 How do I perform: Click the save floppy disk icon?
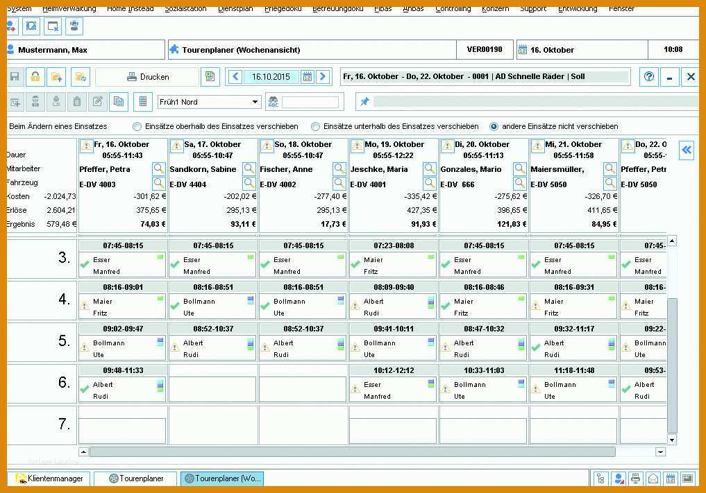(15, 77)
